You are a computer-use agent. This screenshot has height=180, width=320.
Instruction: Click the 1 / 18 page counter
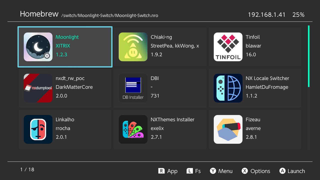point(27,169)
